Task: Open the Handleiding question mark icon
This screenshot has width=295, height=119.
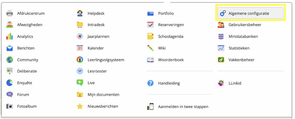Action: 150,83
